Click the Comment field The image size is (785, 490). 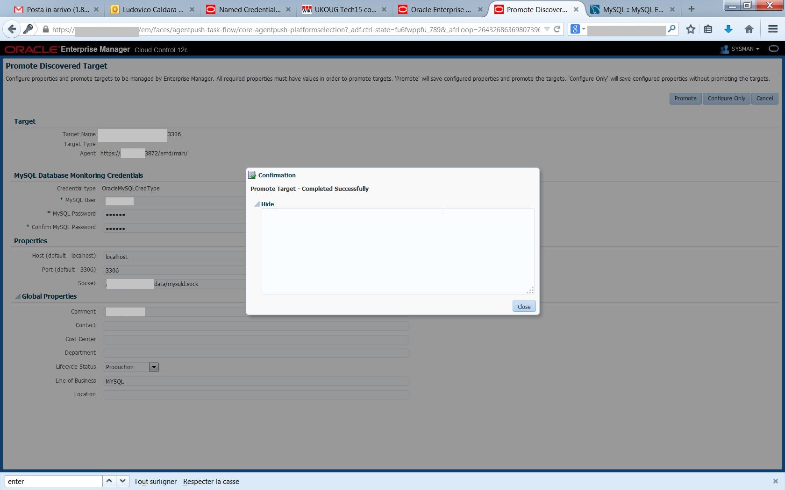tap(256, 312)
